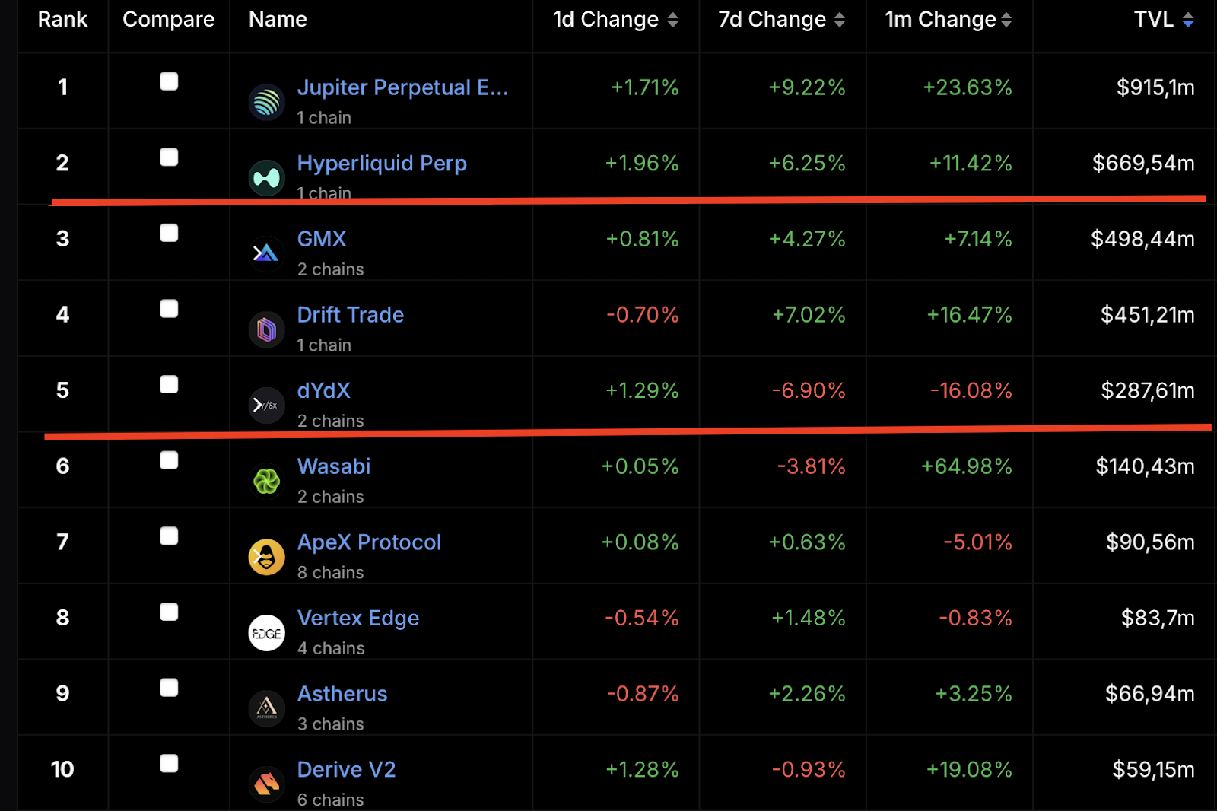Click the ApeX Protocol yellow logo icon

(x=267, y=557)
